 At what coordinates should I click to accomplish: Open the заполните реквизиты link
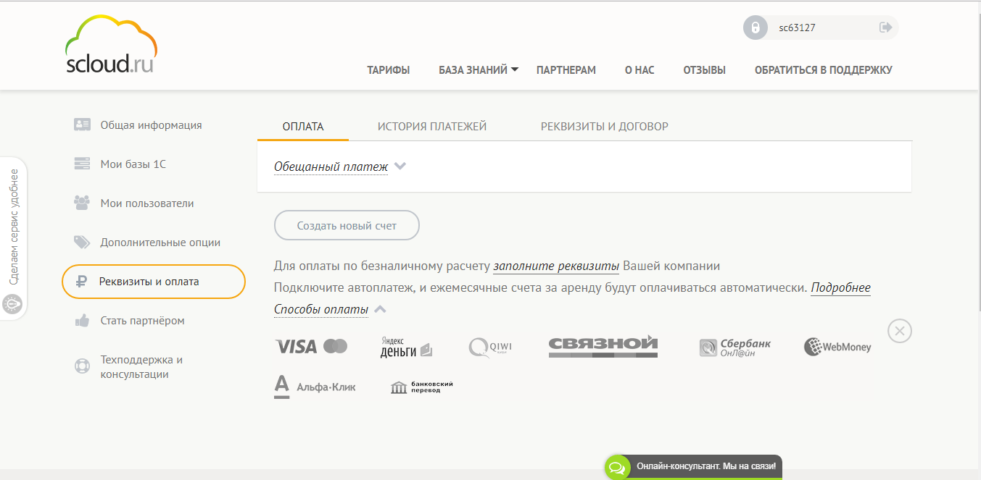[x=555, y=266]
